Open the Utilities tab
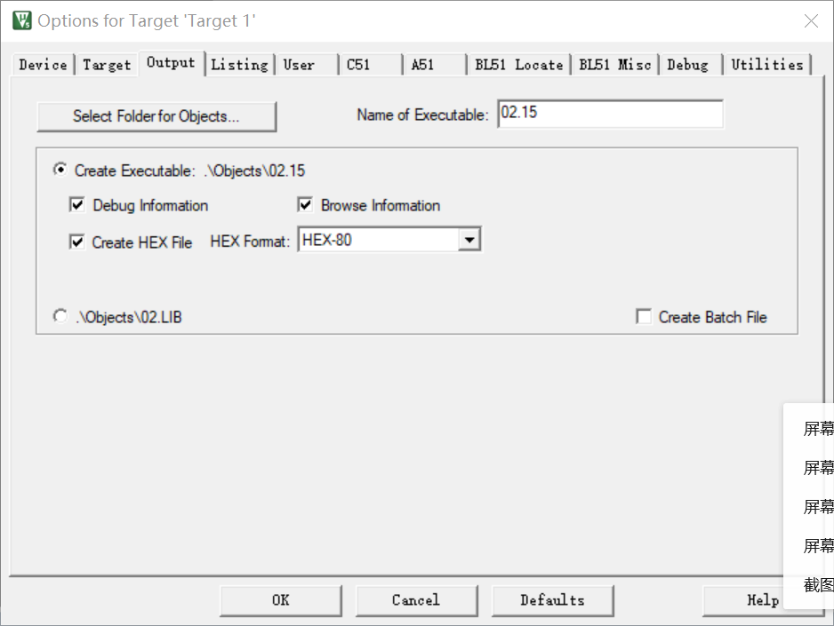Screen dimensions: 834x626 tap(766, 64)
